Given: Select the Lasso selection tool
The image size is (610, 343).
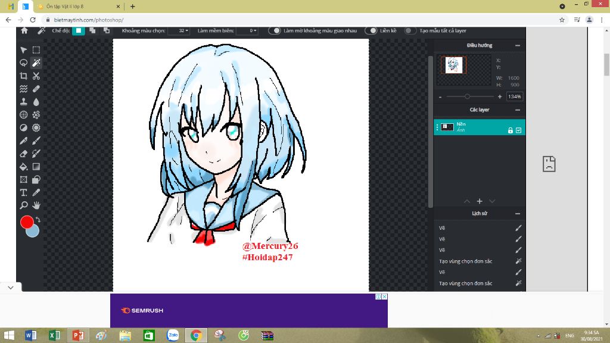Looking at the screenshot, I should click(23, 63).
